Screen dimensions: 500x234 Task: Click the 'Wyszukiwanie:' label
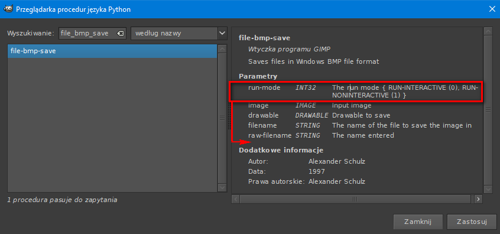(31, 33)
